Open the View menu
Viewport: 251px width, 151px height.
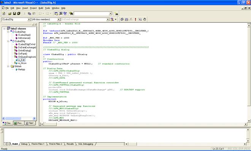(18, 8)
